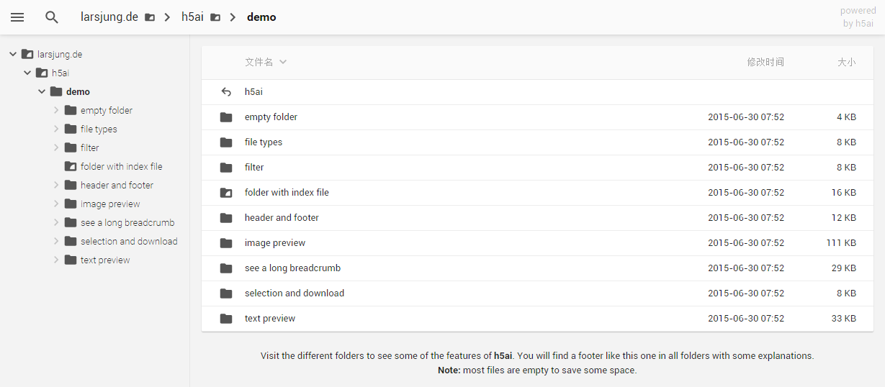Click the search magnifier icon
The width and height of the screenshot is (885, 387).
pyautogui.click(x=51, y=17)
